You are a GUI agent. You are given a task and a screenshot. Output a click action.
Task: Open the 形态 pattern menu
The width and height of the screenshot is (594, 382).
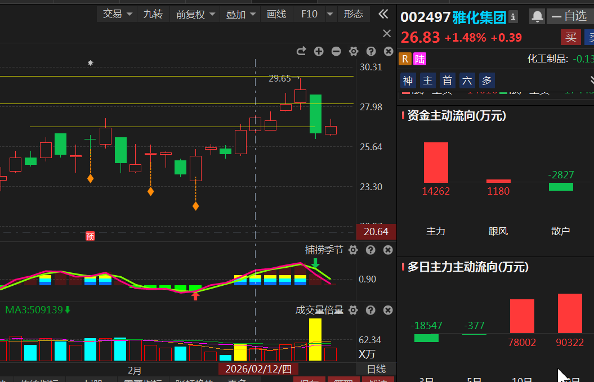click(353, 15)
